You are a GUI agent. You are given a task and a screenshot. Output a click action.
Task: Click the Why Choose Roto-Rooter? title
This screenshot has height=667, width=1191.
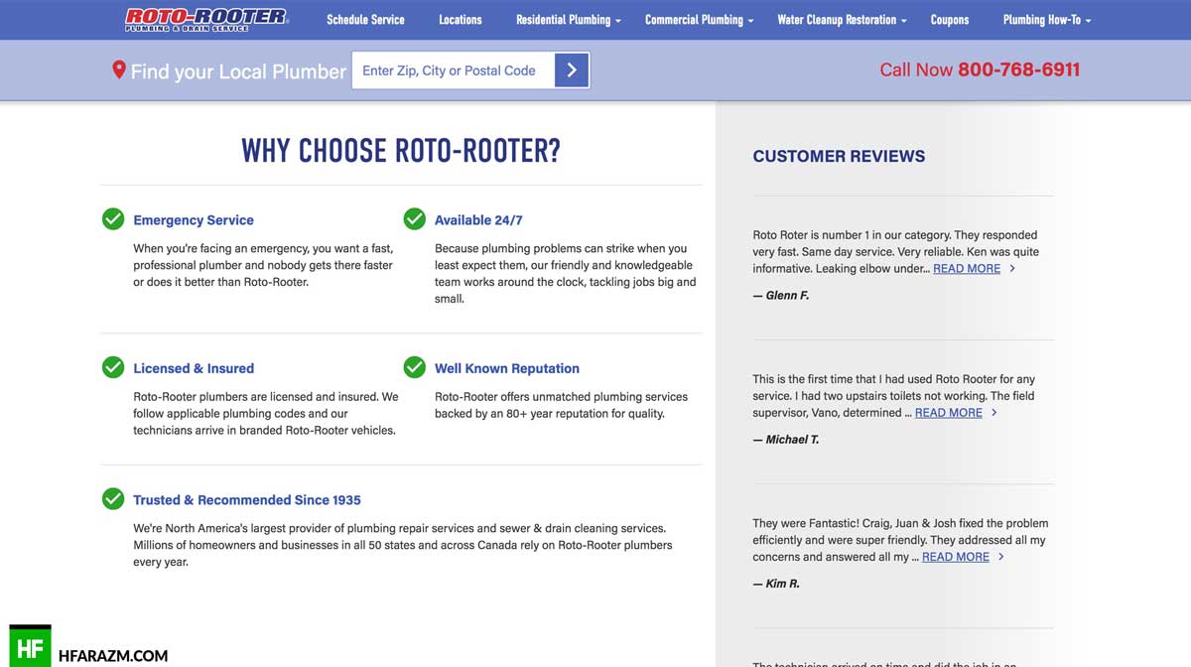(x=401, y=151)
